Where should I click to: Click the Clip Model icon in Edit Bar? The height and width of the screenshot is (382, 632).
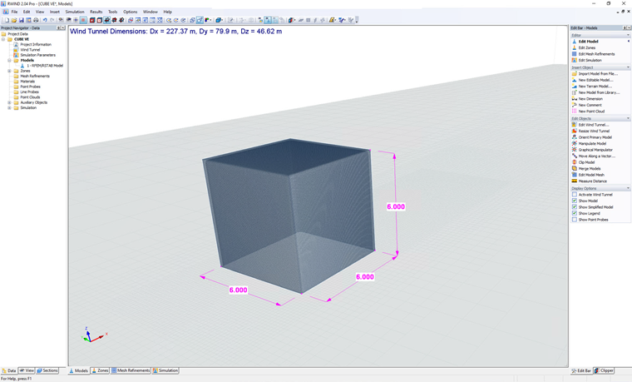coord(575,162)
